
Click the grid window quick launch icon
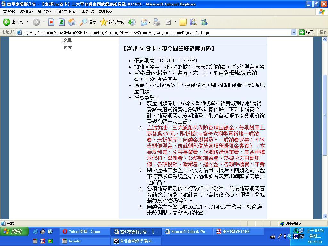(35, 241)
